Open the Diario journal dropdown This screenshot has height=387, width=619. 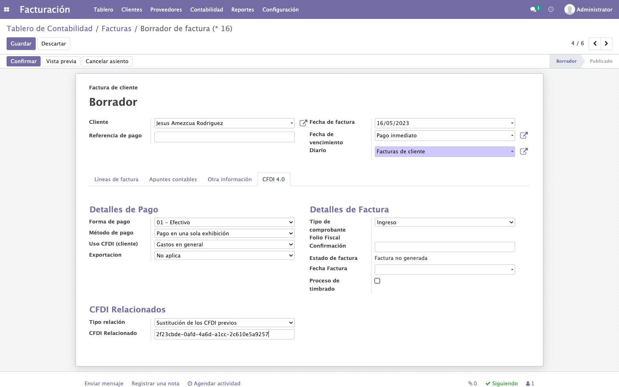pos(445,151)
